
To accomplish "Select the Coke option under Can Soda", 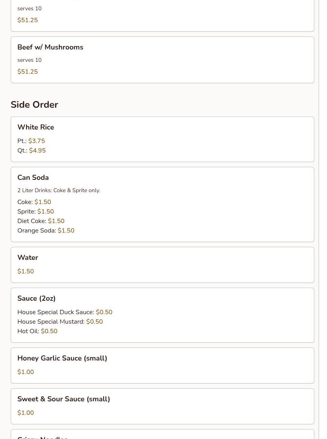I will click(34, 202).
